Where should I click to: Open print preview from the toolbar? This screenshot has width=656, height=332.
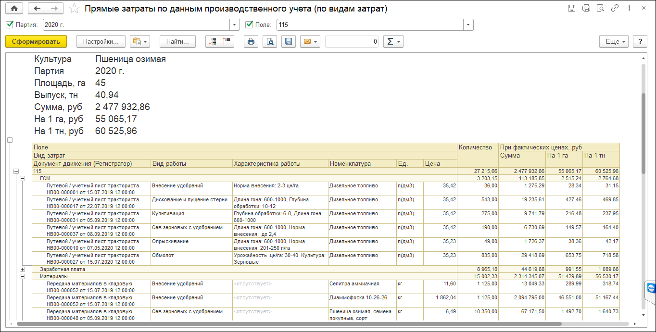[270, 42]
